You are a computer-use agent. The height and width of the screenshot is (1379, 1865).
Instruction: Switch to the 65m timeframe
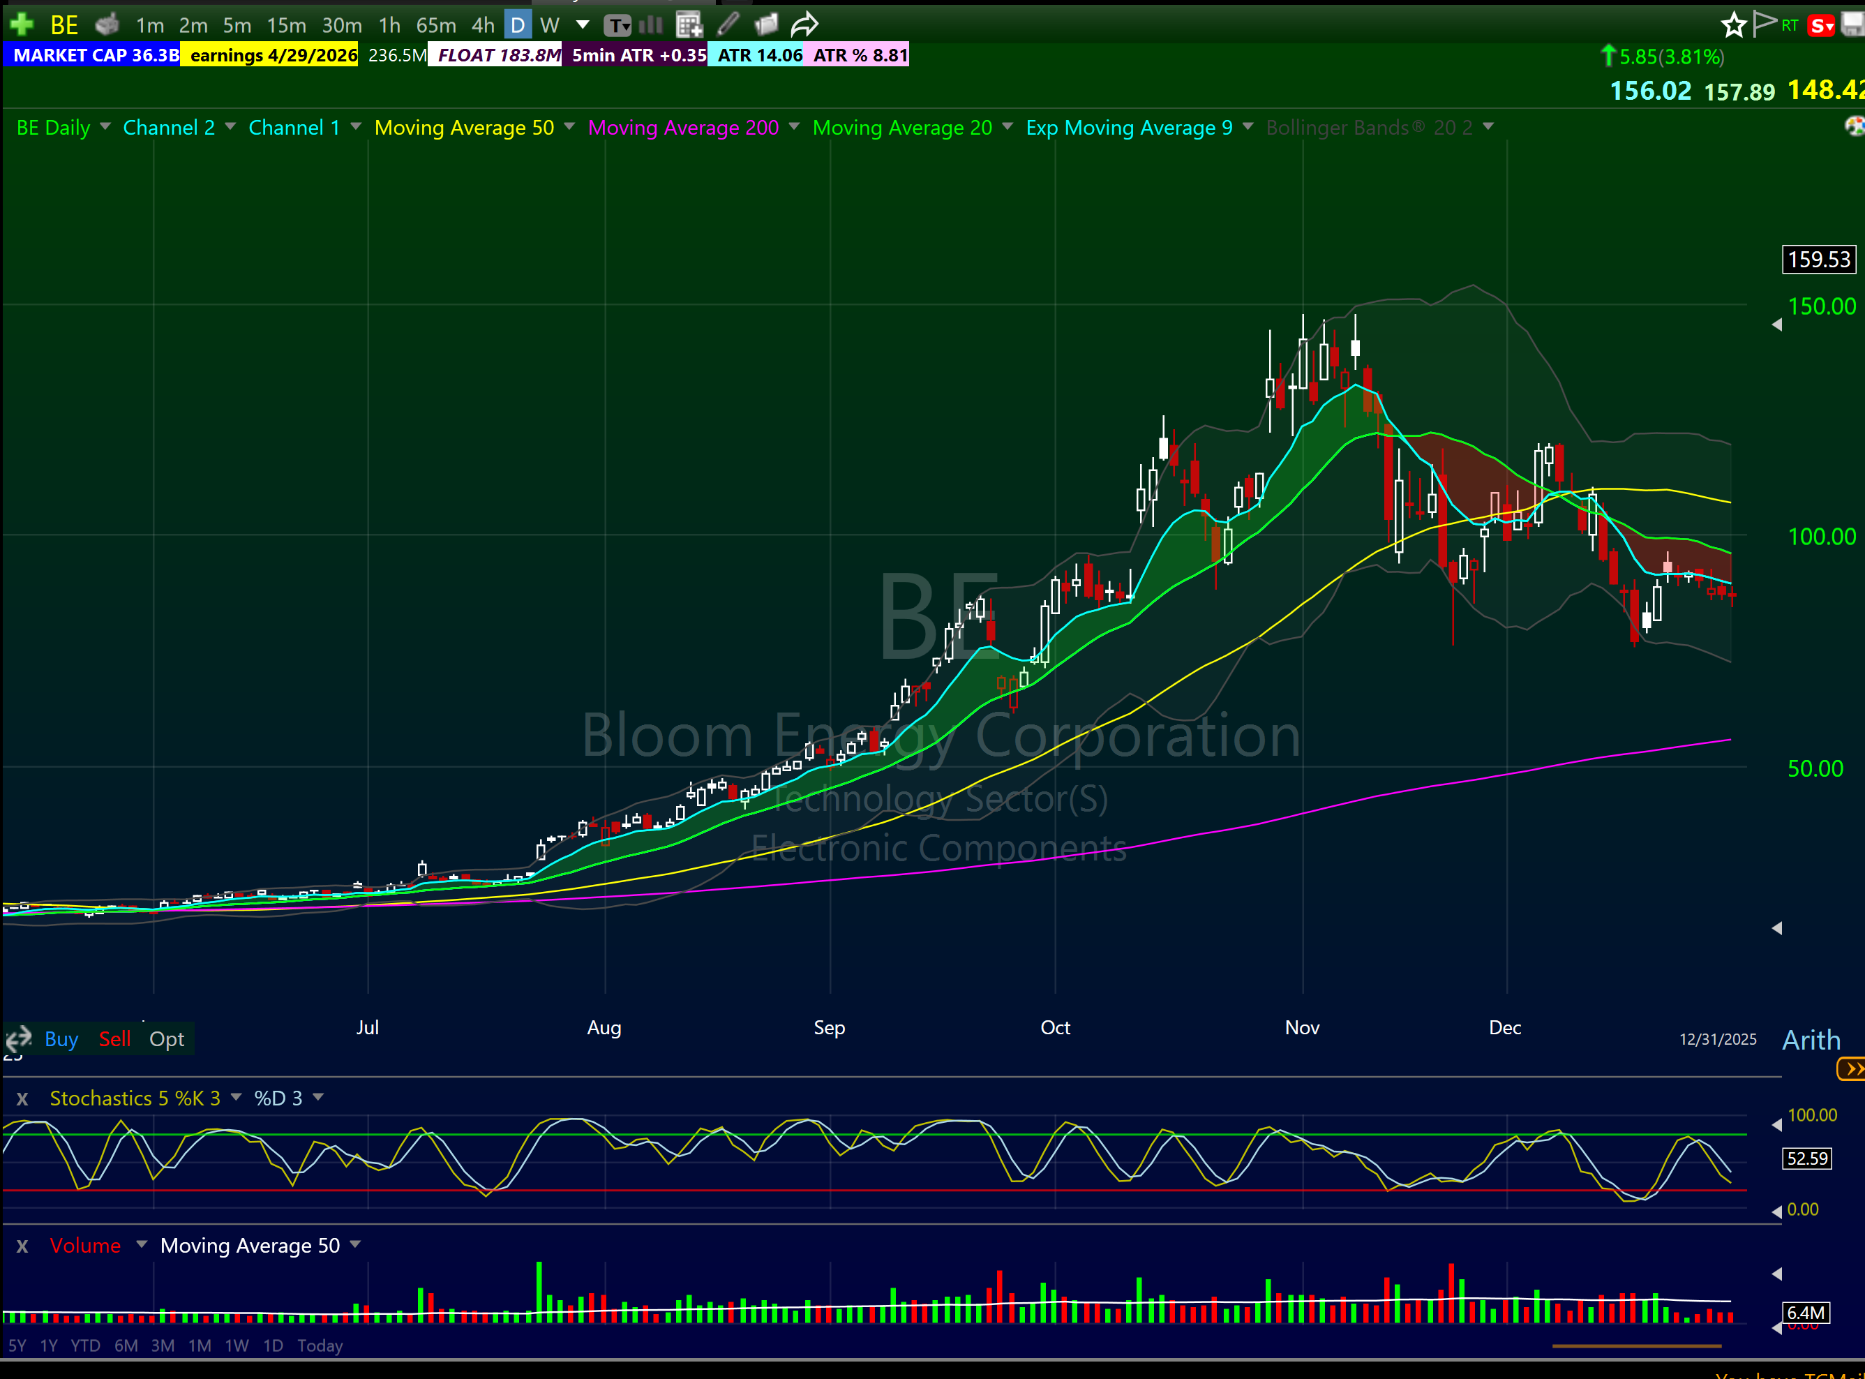435,25
